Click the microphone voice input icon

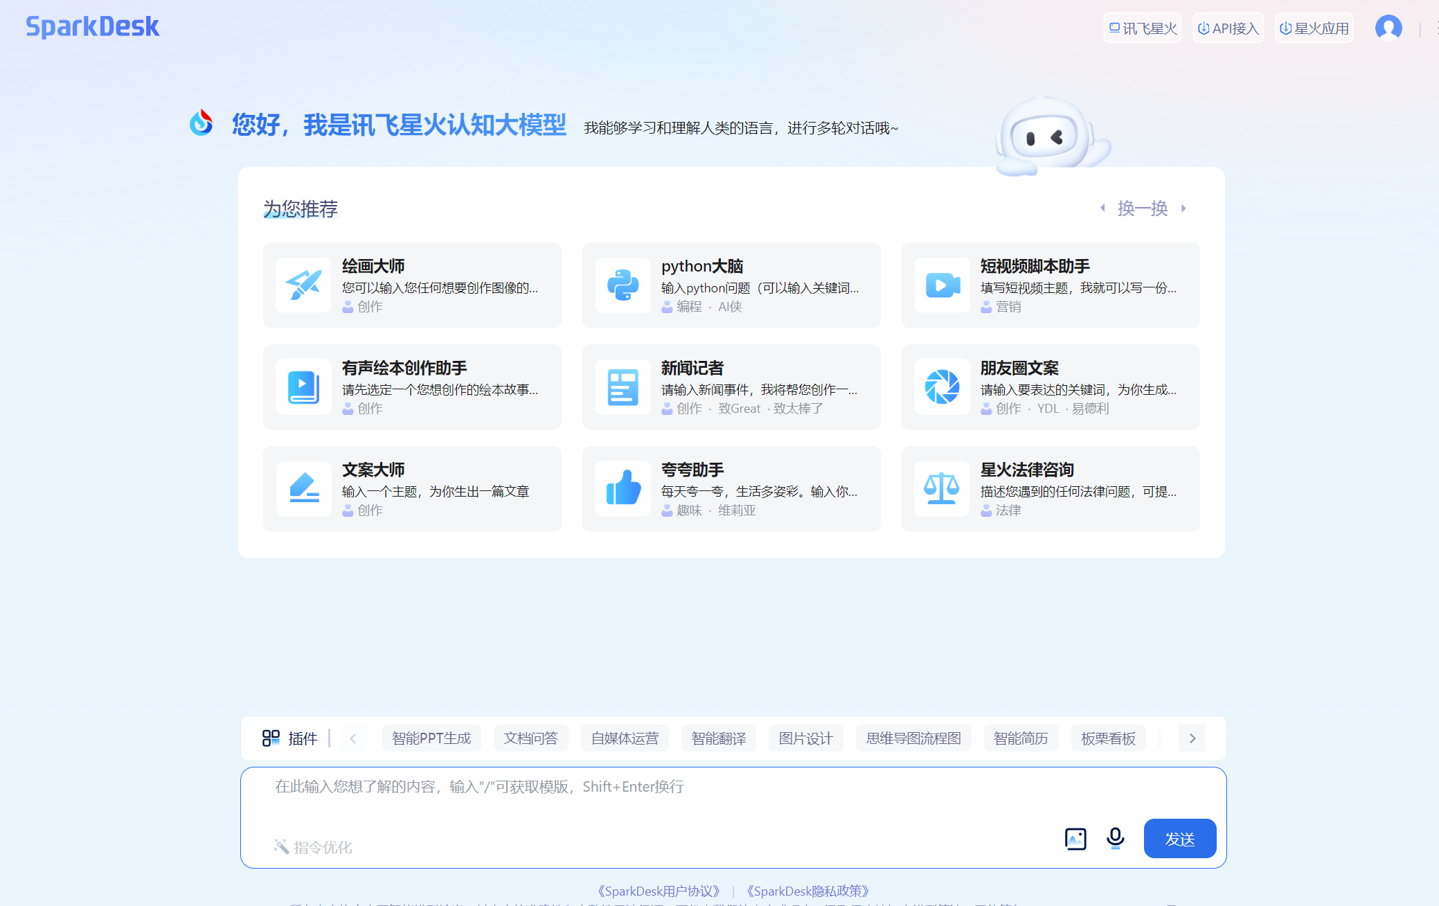click(1115, 839)
